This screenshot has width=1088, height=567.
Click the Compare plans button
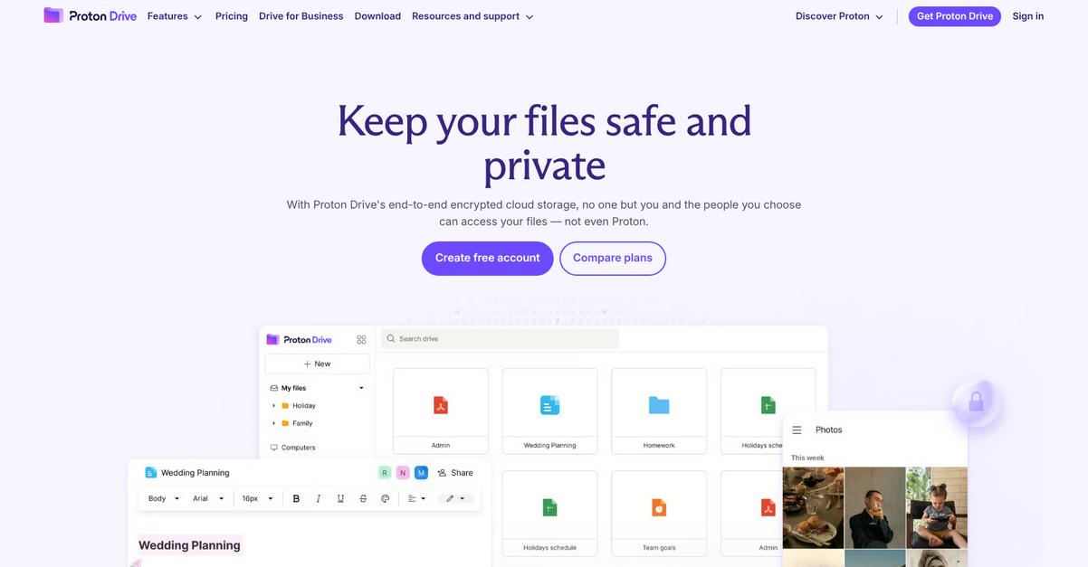613,258
